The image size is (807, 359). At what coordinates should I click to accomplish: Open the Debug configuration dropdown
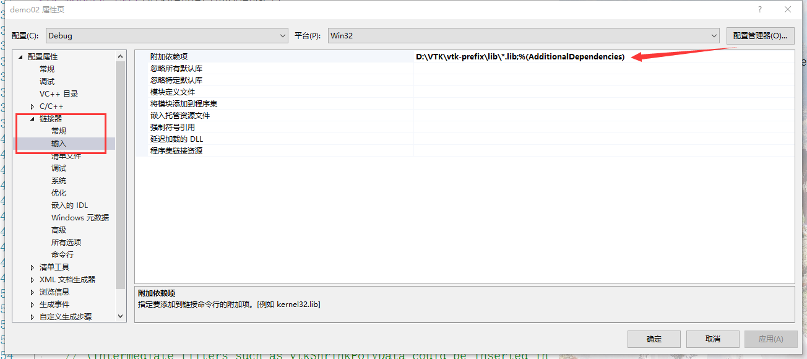coord(283,35)
